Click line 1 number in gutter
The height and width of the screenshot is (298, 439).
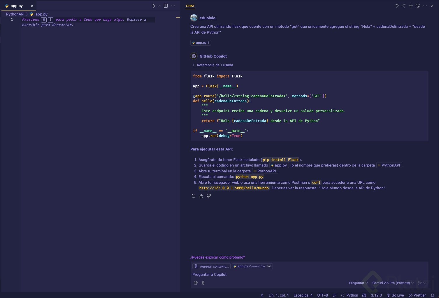(x=12, y=20)
